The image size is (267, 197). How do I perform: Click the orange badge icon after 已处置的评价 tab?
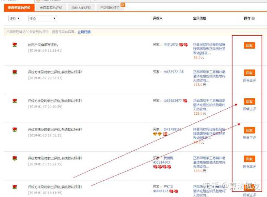pos(123,5)
